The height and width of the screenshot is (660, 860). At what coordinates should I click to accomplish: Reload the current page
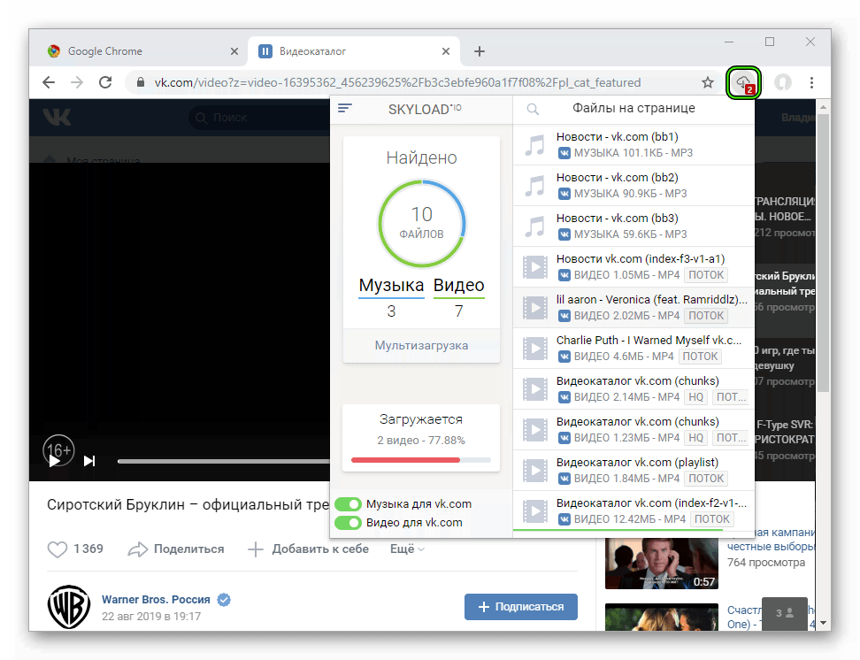105,83
